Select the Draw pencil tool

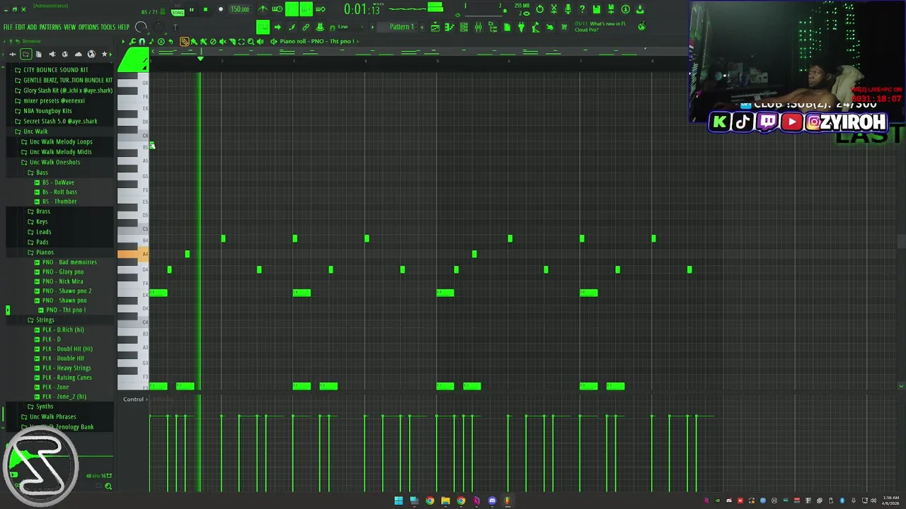(x=185, y=41)
